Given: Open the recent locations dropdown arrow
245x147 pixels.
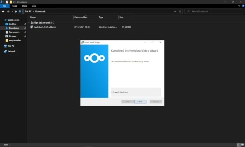Looking at the screenshot, I should click(x=12, y=11).
